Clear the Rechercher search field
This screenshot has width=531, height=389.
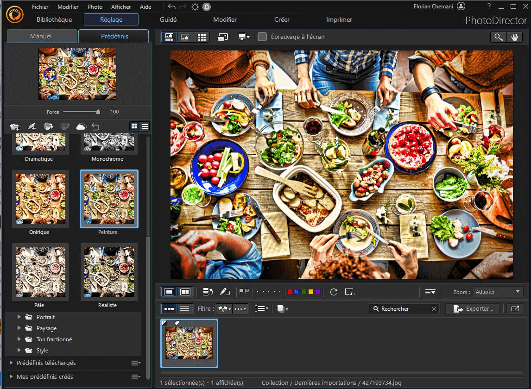click(434, 308)
